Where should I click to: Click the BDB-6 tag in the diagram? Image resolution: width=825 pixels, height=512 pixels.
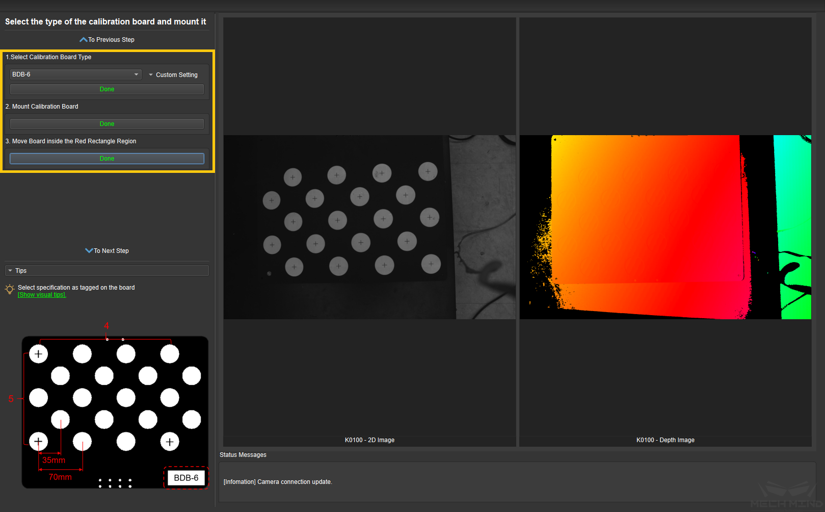pos(186,478)
